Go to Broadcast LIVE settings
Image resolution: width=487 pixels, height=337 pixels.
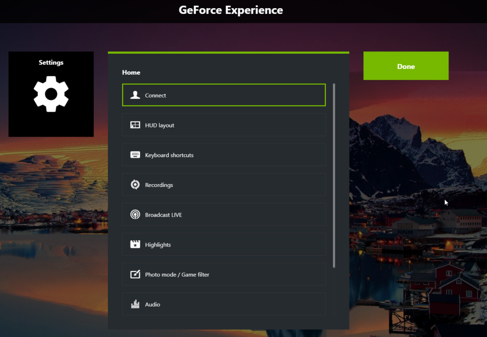pyautogui.click(x=224, y=214)
